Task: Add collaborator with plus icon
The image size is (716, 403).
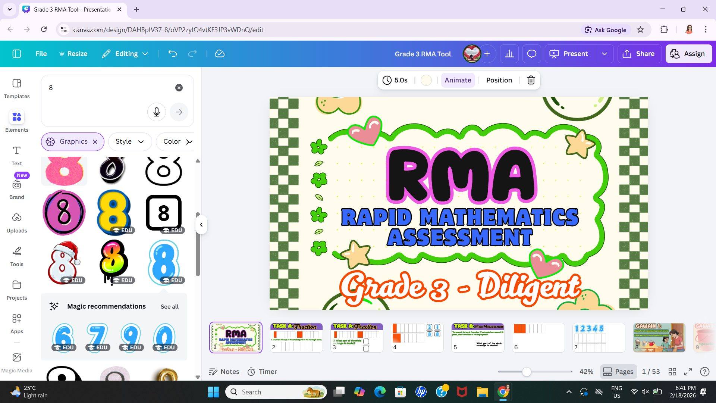Action: [487, 54]
